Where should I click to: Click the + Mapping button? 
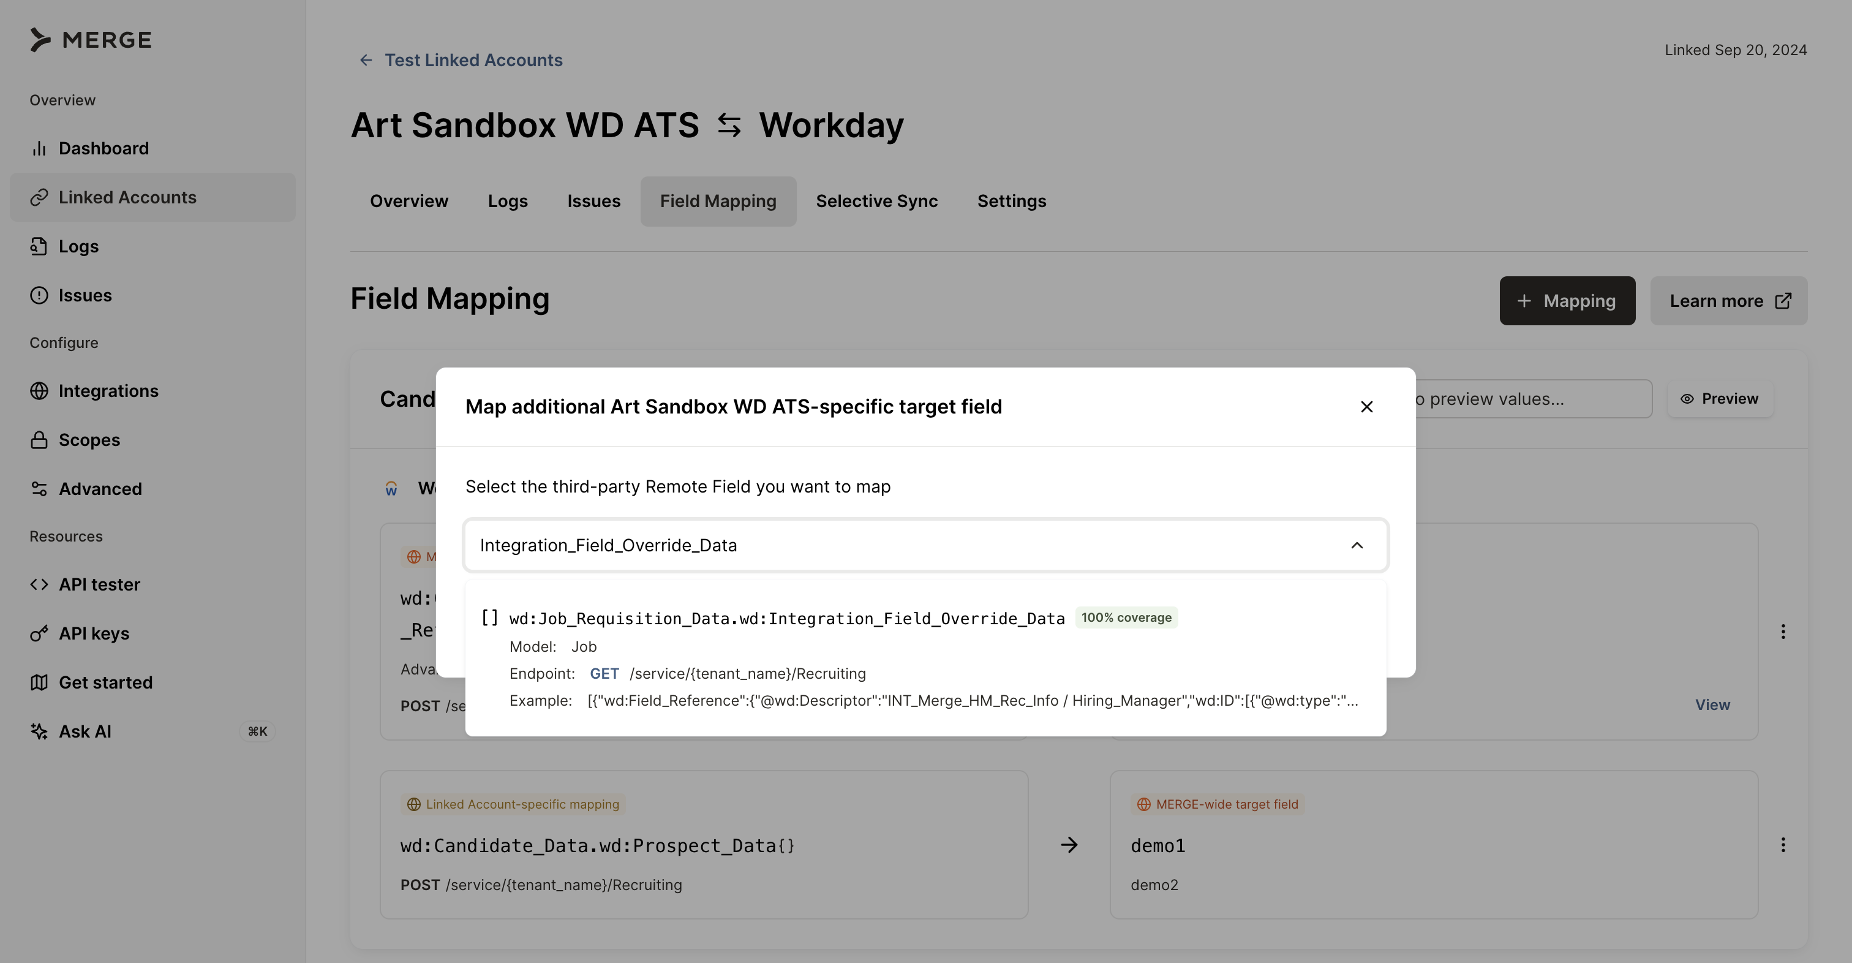click(1567, 301)
